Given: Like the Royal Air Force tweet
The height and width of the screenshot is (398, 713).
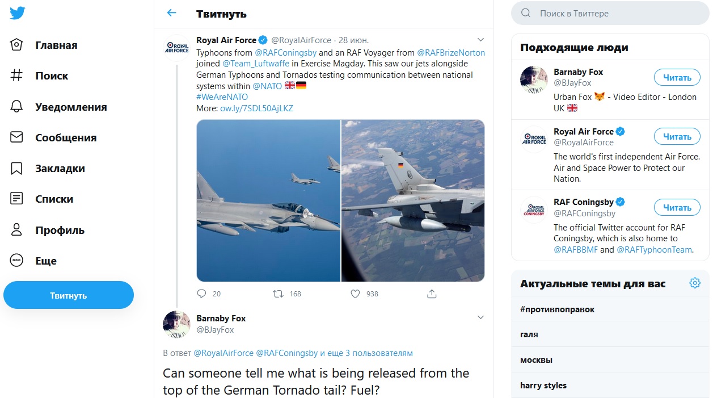Looking at the screenshot, I should pyautogui.click(x=355, y=294).
